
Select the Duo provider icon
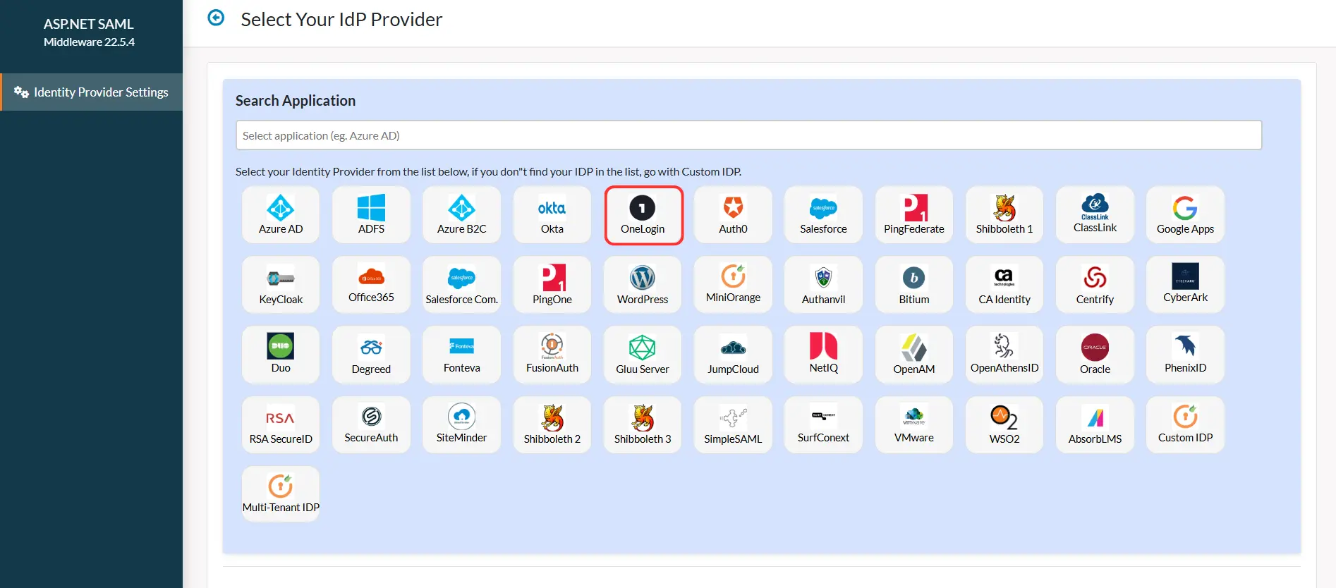281,355
